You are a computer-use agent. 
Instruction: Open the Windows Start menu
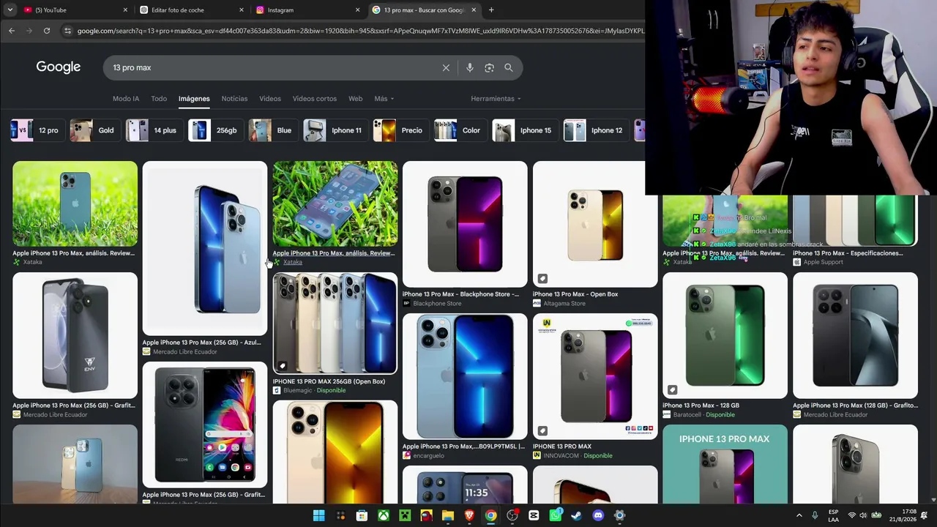click(x=319, y=515)
